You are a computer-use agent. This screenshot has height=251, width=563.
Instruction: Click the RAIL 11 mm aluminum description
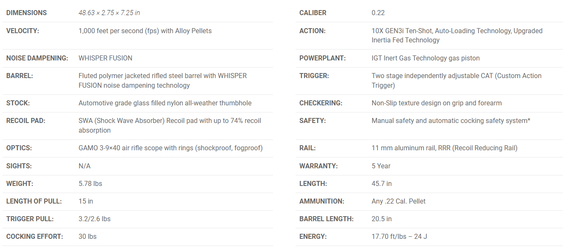click(444, 148)
